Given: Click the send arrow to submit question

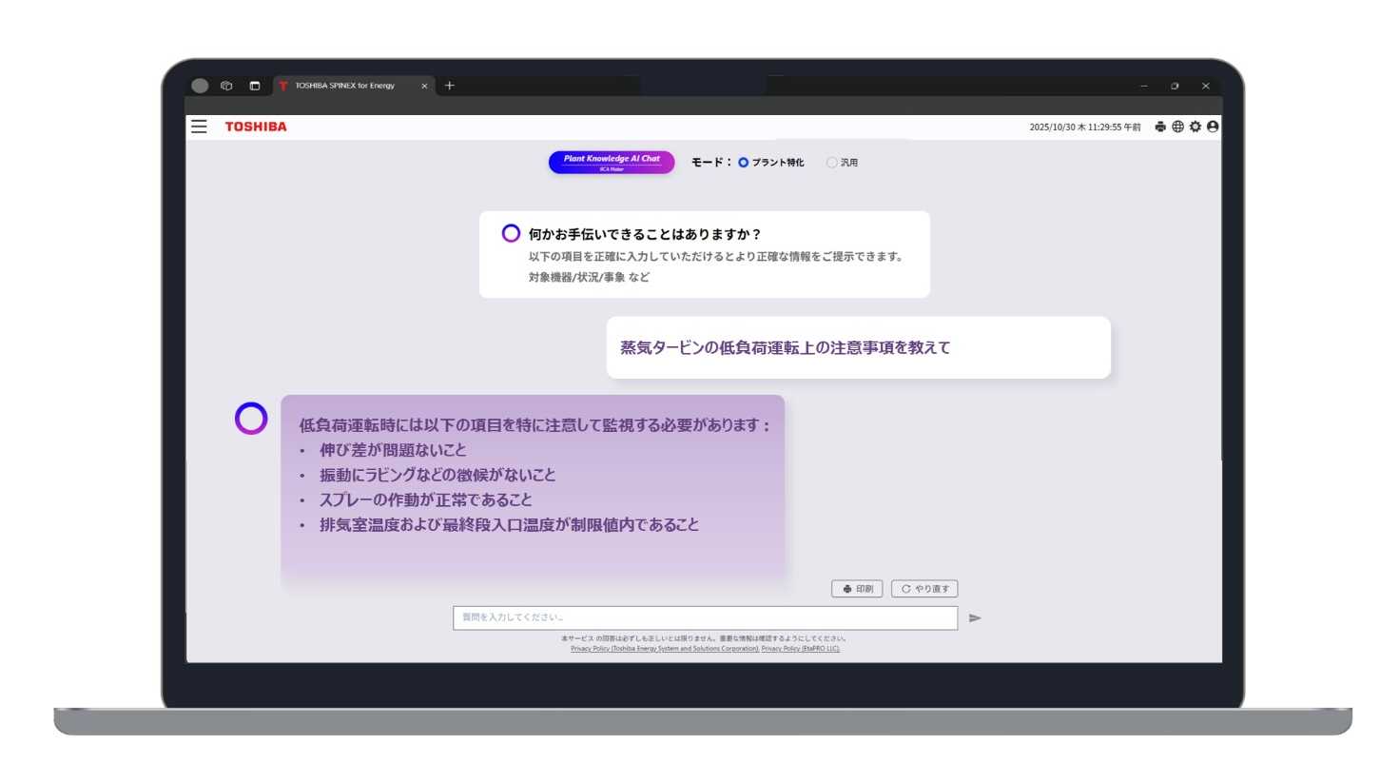Looking at the screenshot, I should (x=975, y=617).
